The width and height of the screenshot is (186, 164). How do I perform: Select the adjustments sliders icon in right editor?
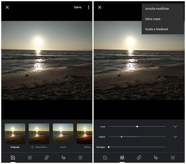122,158
